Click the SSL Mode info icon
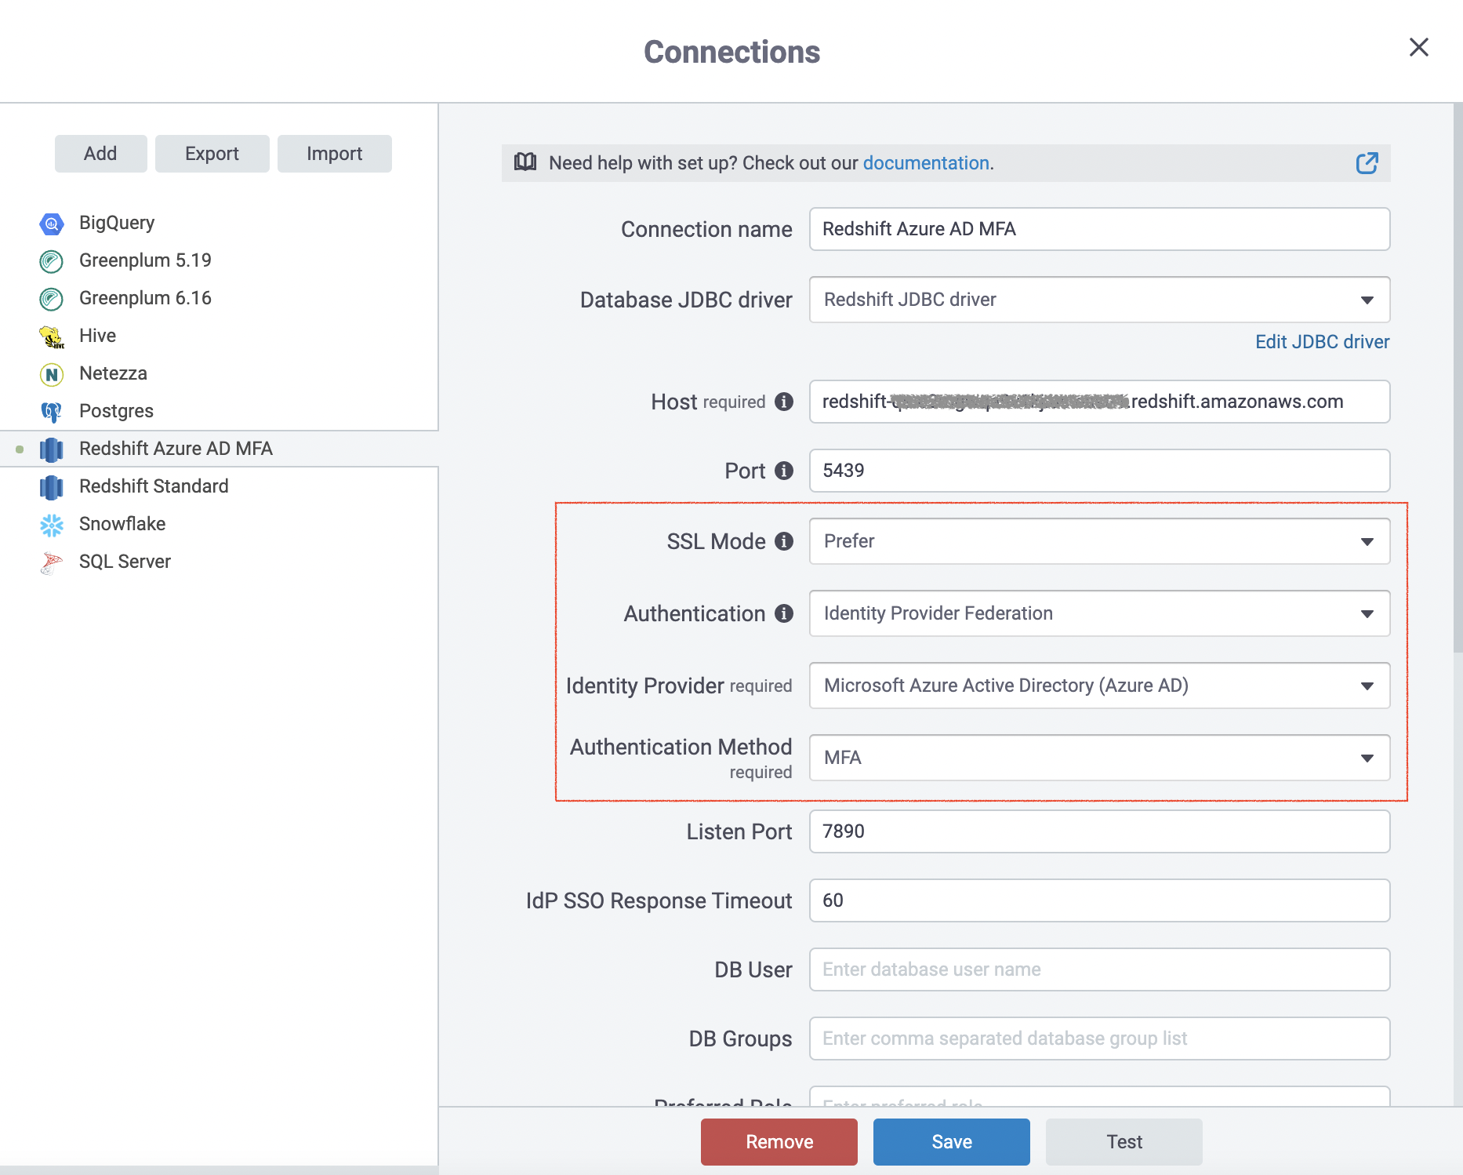Image resolution: width=1463 pixels, height=1175 pixels. [x=784, y=541]
